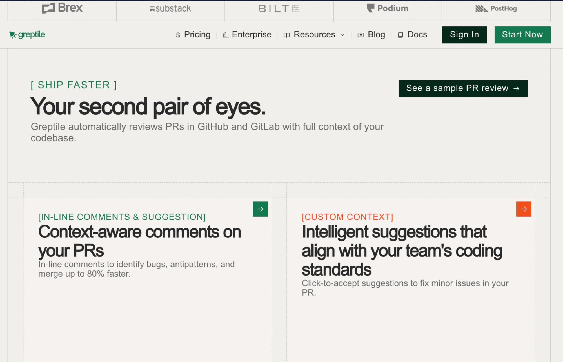563x362 pixels.
Task: Click the newspaper Blog icon
Action: (361, 35)
